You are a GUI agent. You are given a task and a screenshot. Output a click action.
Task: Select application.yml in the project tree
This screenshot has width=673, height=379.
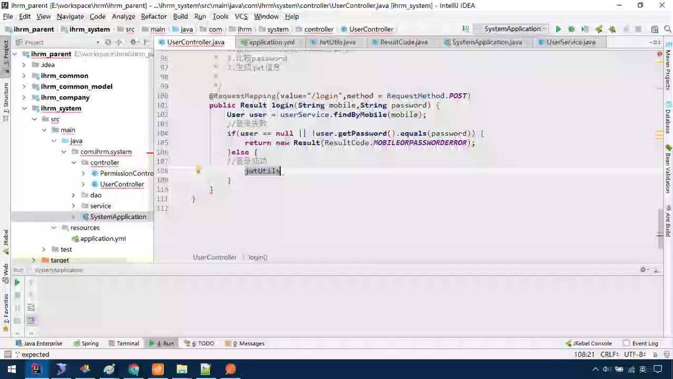pyautogui.click(x=103, y=238)
